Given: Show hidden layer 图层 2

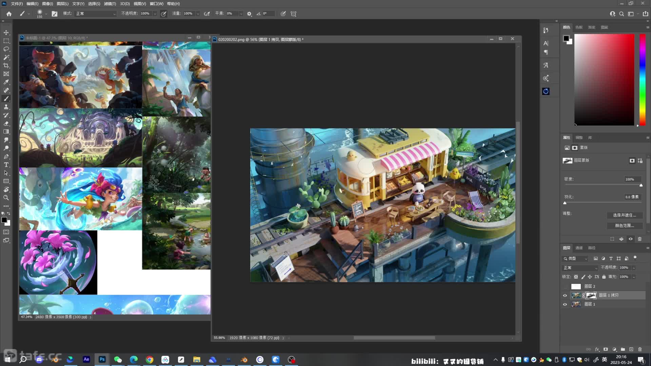Looking at the screenshot, I should 565,286.
